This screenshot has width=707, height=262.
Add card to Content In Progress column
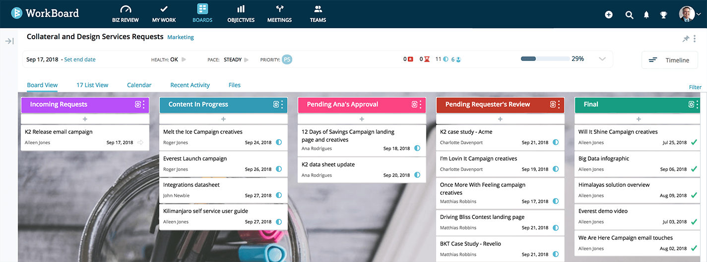point(223,119)
